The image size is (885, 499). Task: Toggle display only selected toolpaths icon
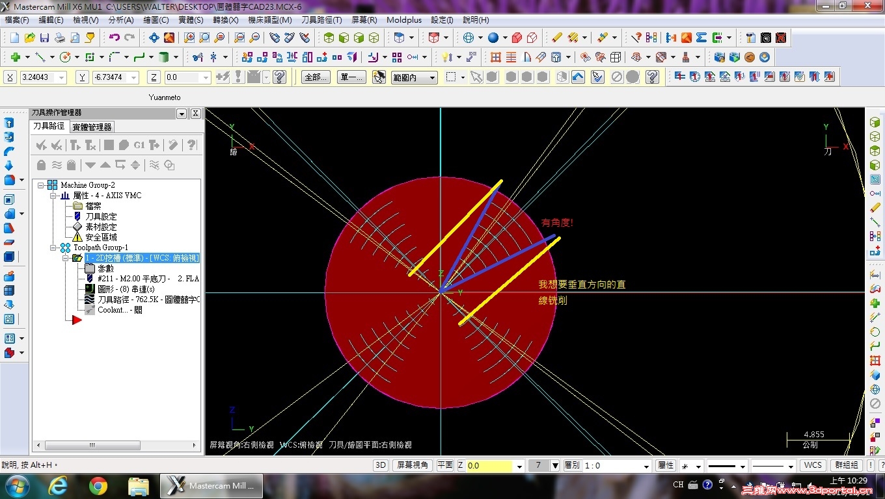coord(154,165)
